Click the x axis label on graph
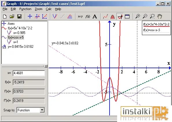Viewport: 172px width, 122px height. (169, 63)
